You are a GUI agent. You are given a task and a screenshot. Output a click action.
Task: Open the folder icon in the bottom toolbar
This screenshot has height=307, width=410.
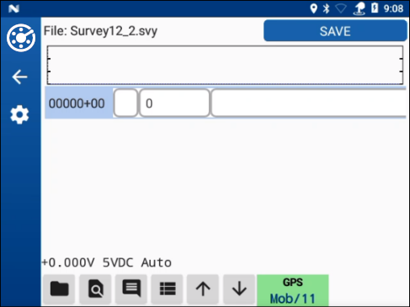pyautogui.click(x=59, y=289)
